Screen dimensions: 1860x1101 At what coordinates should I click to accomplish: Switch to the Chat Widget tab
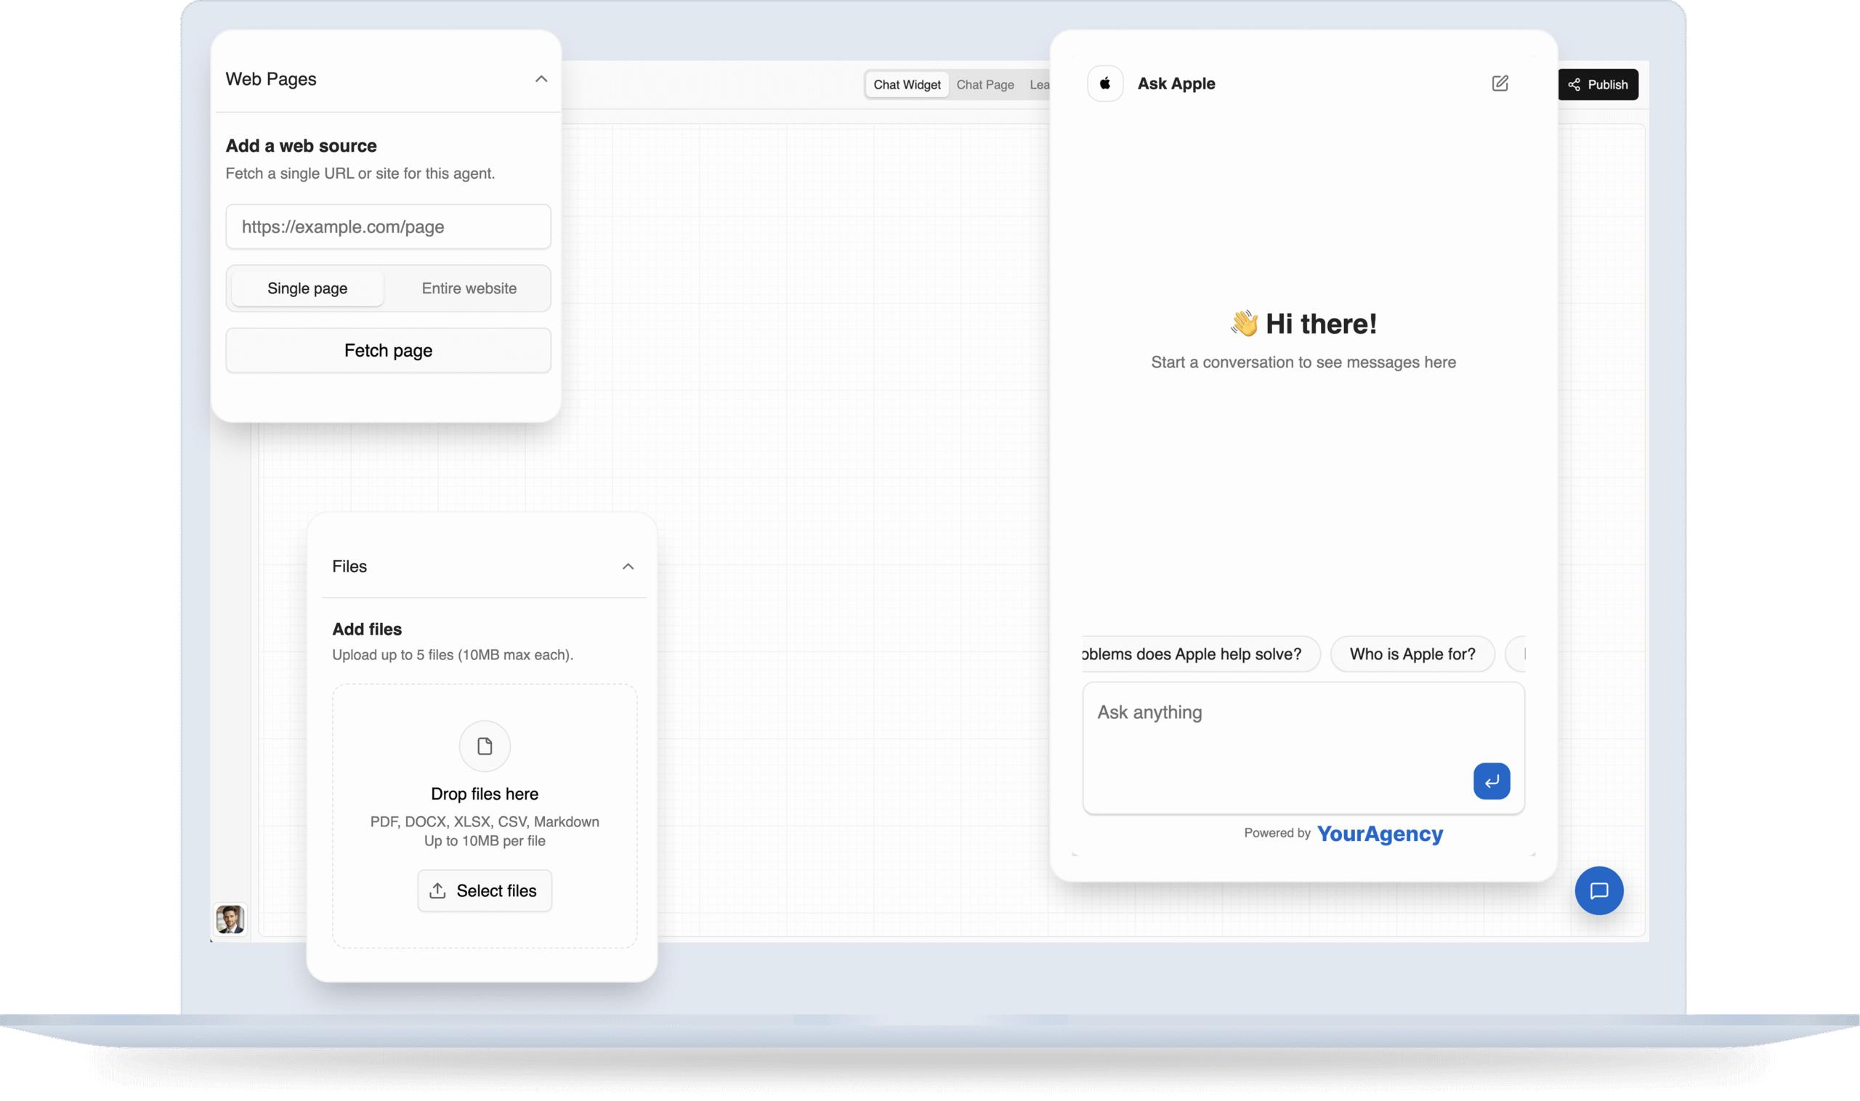coord(906,84)
